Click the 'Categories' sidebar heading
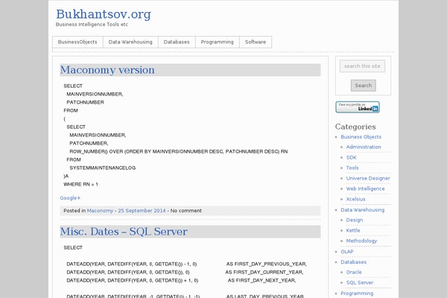 pyautogui.click(x=355, y=127)
